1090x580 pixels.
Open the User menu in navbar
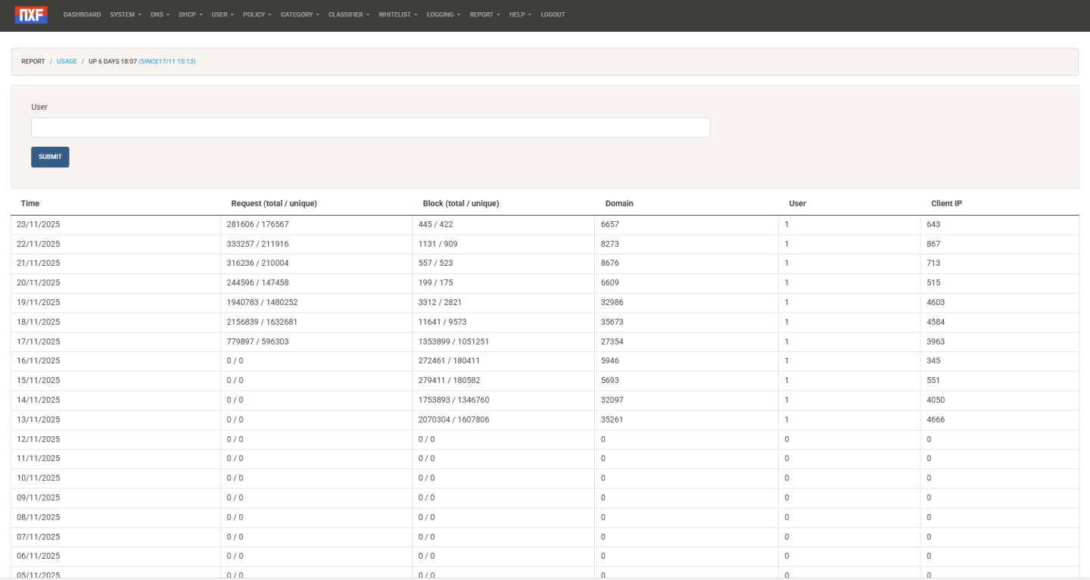click(223, 14)
